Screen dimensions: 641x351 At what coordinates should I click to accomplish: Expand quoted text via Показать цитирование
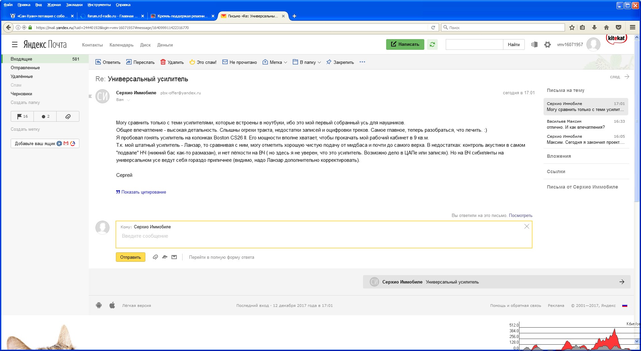(141, 192)
